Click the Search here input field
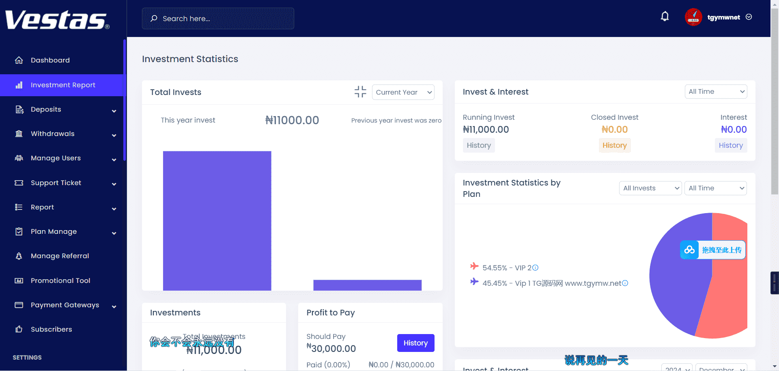This screenshot has height=371, width=779. click(223, 19)
